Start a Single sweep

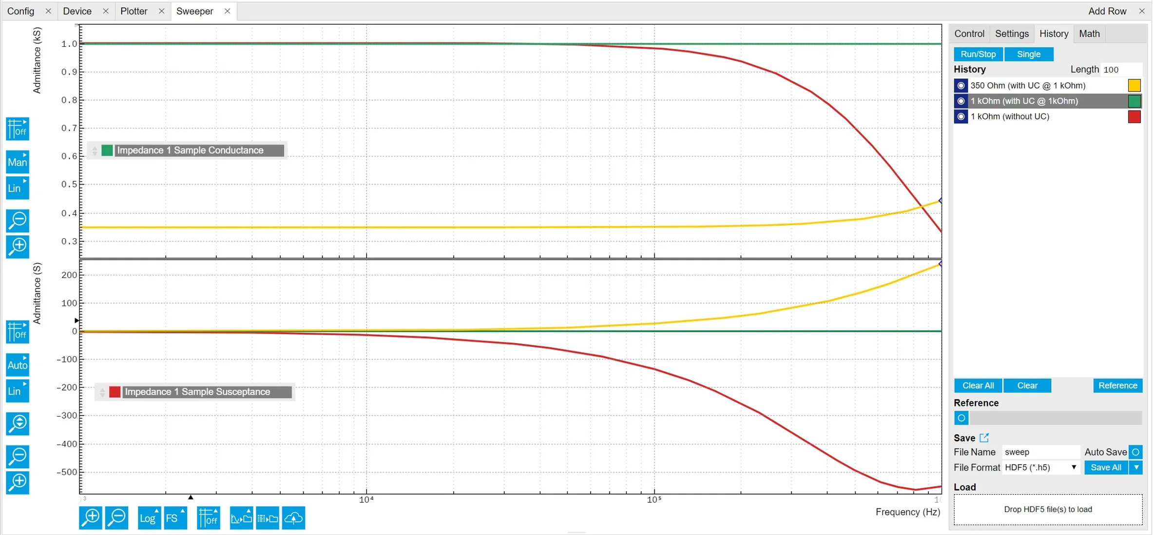pyautogui.click(x=1029, y=54)
